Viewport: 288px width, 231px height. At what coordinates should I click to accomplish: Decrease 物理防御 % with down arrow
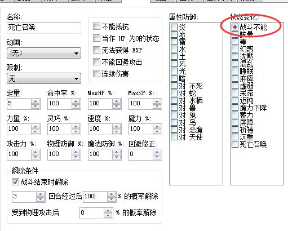point(76,157)
